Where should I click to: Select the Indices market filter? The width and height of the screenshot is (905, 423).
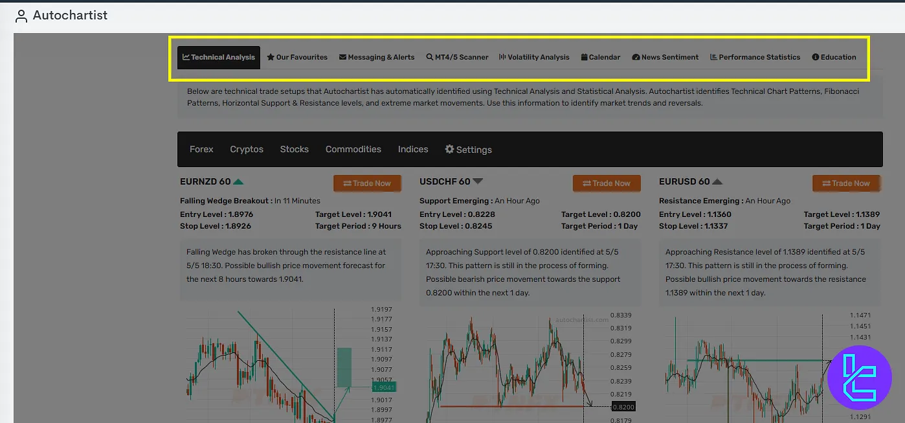coord(413,149)
